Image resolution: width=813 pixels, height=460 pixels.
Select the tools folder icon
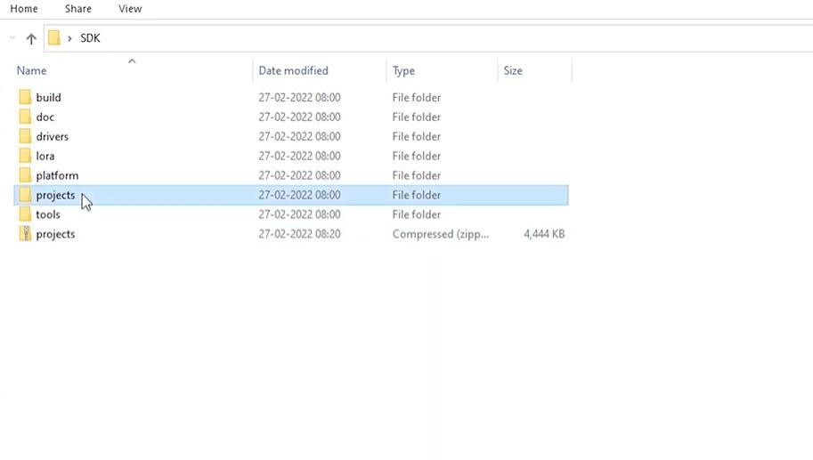(25, 214)
